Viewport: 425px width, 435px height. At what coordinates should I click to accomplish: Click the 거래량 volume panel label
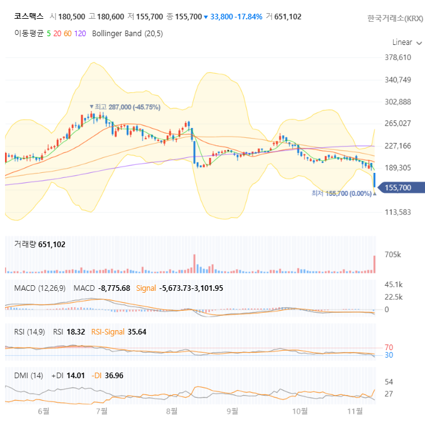(x=25, y=245)
